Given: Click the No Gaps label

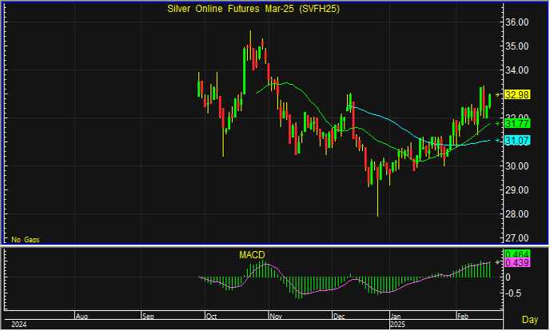Looking at the screenshot, I should 25,239.
